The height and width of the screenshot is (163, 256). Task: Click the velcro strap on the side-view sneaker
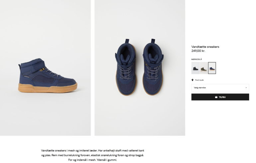(x=38, y=67)
